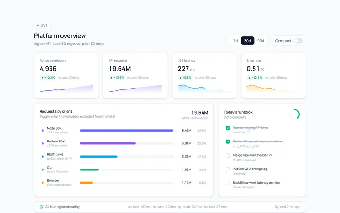Click the Today's runbook title
This screenshot has width=340, height=213.
coord(238,112)
